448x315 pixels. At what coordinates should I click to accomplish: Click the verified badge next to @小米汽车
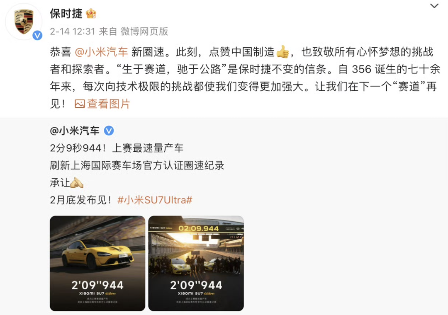(x=109, y=131)
